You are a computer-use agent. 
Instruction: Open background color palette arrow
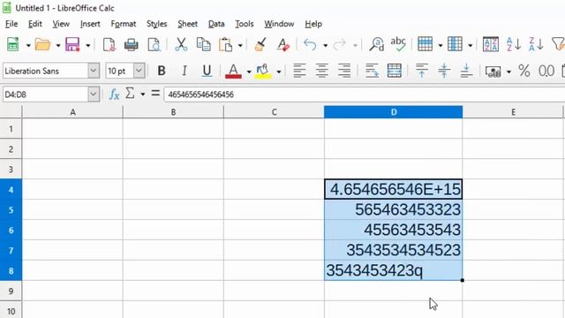pyautogui.click(x=279, y=72)
